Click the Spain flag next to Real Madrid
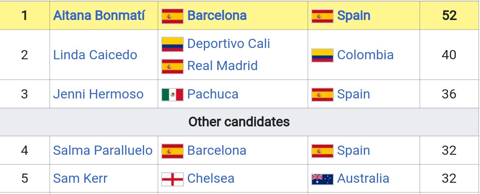This screenshot has width=480, height=194. [x=172, y=66]
